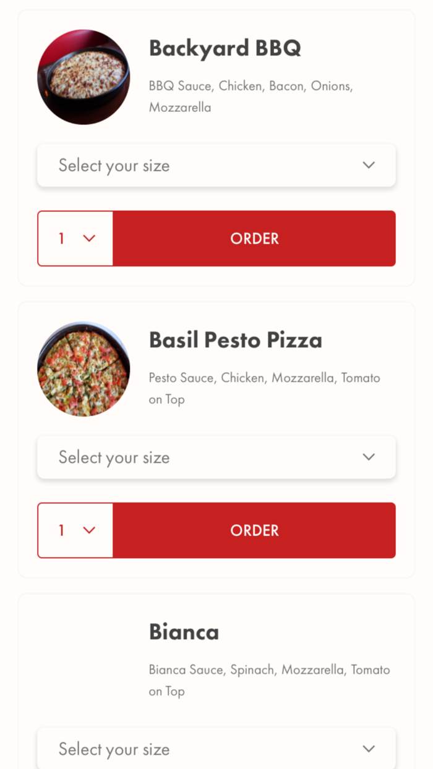The height and width of the screenshot is (769, 433).
Task: Open the Basil Pesto Pizza photo
Action: [84, 369]
